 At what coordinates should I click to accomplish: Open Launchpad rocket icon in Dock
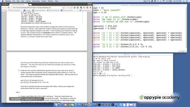coord(59,105)
